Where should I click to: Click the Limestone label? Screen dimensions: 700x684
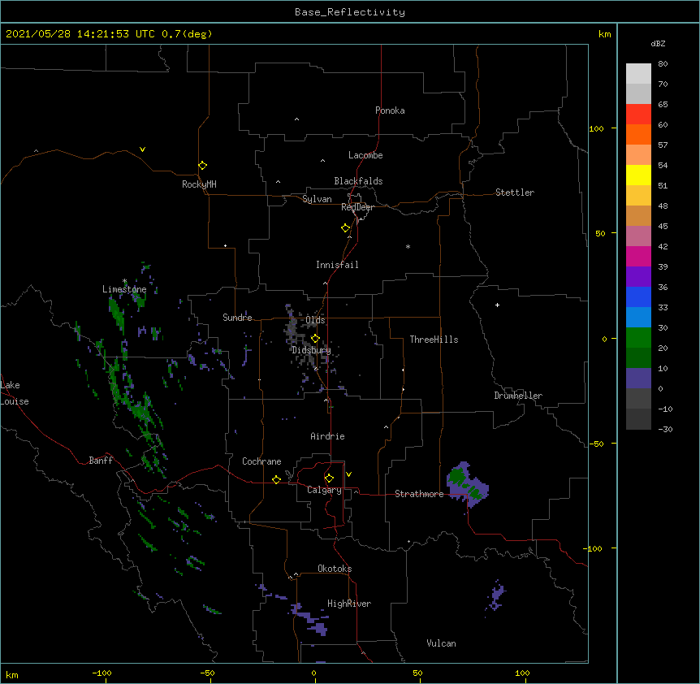coord(124,289)
